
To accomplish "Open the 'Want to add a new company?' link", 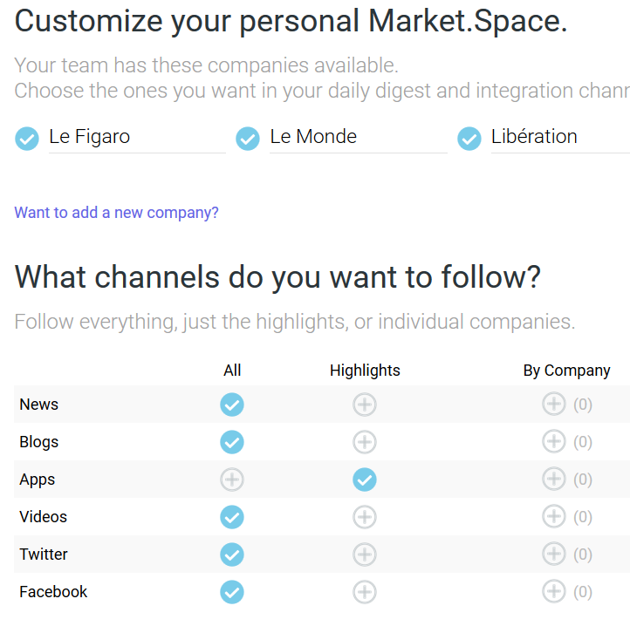I will (x=117, y=213).
